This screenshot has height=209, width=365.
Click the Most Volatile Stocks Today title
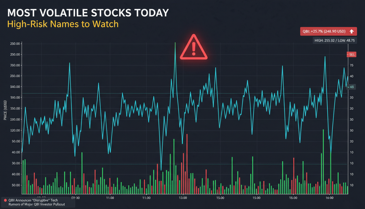[88, 13]
